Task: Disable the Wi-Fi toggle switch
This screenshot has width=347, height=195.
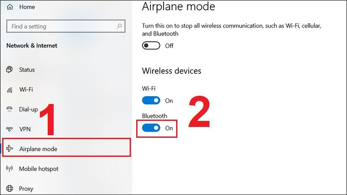Action: [x=151, y=101]
